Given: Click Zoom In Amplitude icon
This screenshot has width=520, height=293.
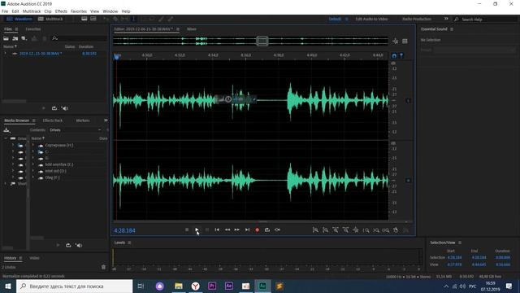Looking at the screenshot, I should [x=316, y=230].
